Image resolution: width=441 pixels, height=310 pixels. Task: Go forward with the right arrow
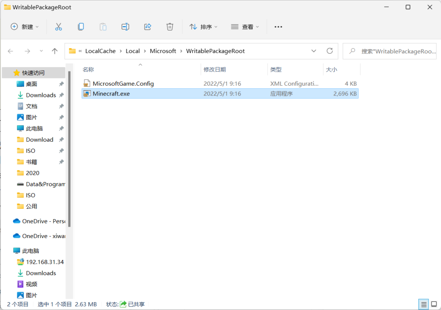(x=27, y=51)
